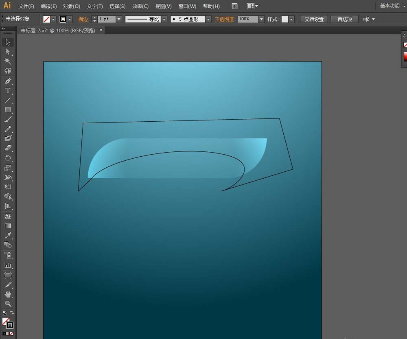Open the 5 点圆形 brush dropdown
Viewport: 407px width, 339px height.
208,19
